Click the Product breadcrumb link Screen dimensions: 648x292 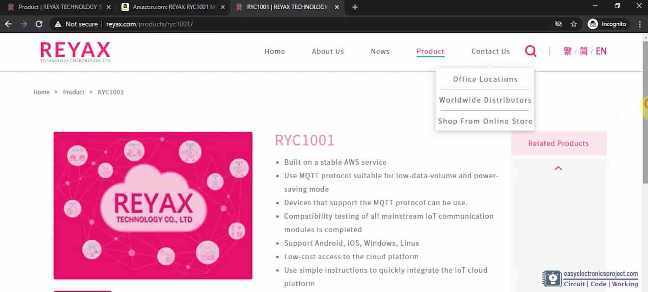tap(74, 92)
